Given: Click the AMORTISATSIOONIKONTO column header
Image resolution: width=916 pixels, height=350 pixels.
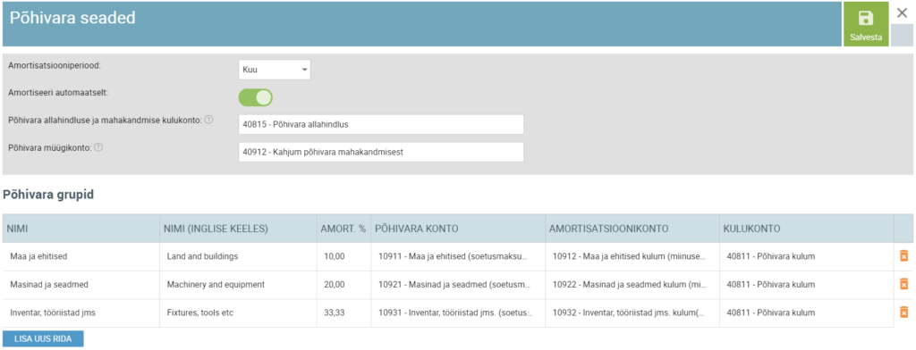Looking at the screenshot, I should click(x=632, y=229).
